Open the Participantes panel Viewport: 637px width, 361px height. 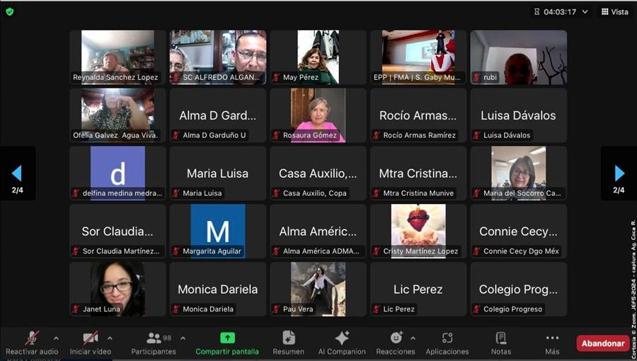pos(154,343)
